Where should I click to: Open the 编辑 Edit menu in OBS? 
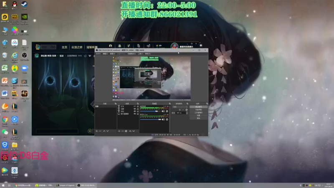pyautogui.click(x=105, y=54)
